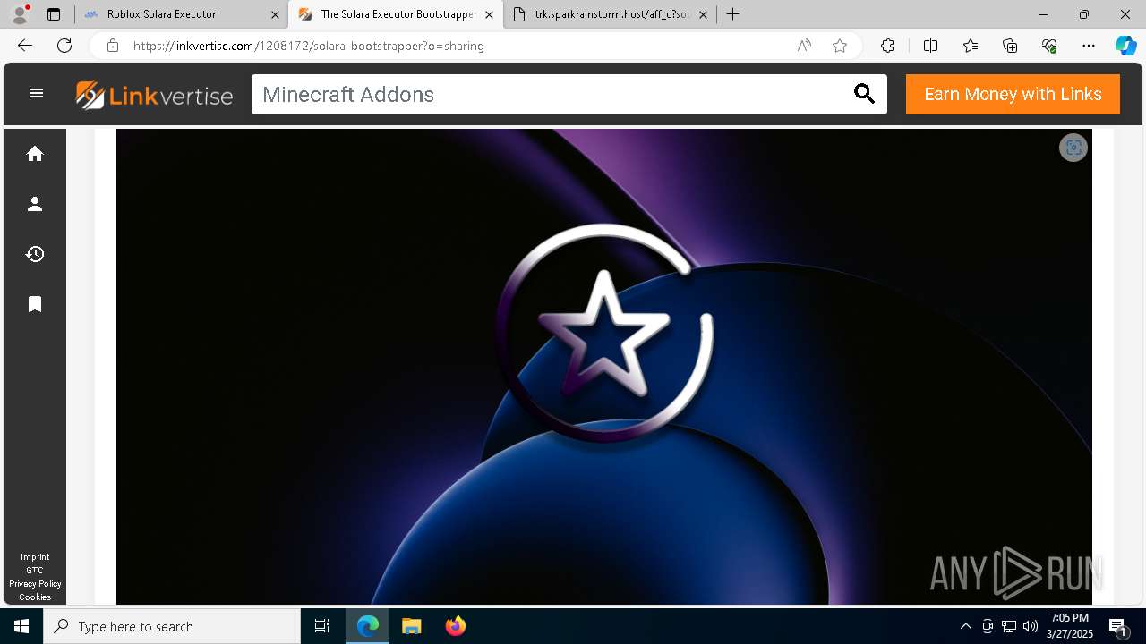Open the taskbar clock and date
This screenshot has width=1146, height=644.
point(1070,626)
